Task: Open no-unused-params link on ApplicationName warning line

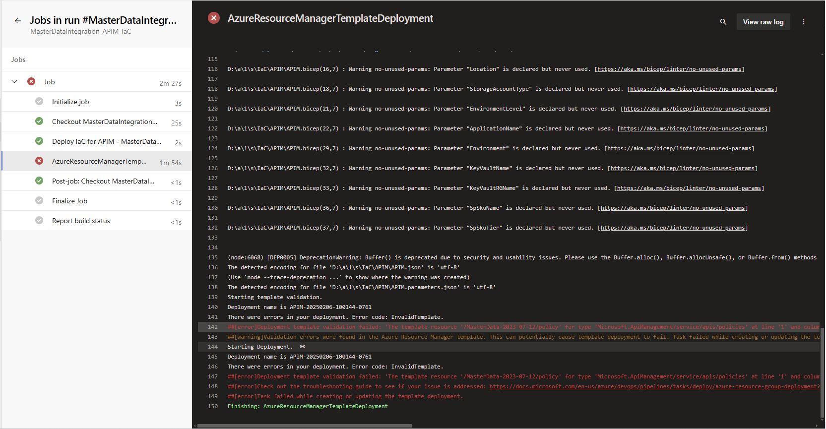Action: pyautogui.click(x=692, y=128)
